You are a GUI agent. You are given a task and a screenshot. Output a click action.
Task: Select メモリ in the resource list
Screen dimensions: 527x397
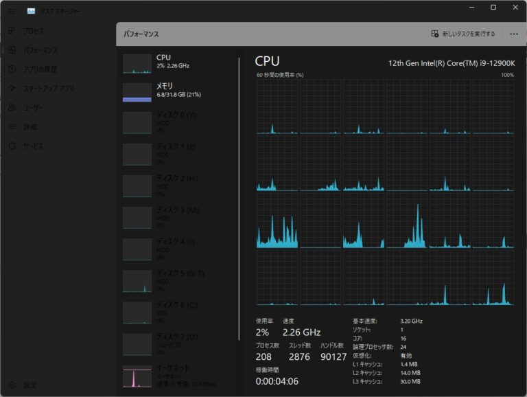click(175, 91)
